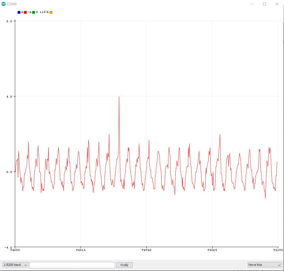284x271 pixels.
Task: Click the red legend color swatch
Action: click(x=25, y=12)
